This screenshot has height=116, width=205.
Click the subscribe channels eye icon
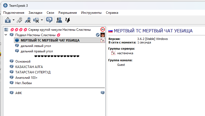(x=49, y=20)
